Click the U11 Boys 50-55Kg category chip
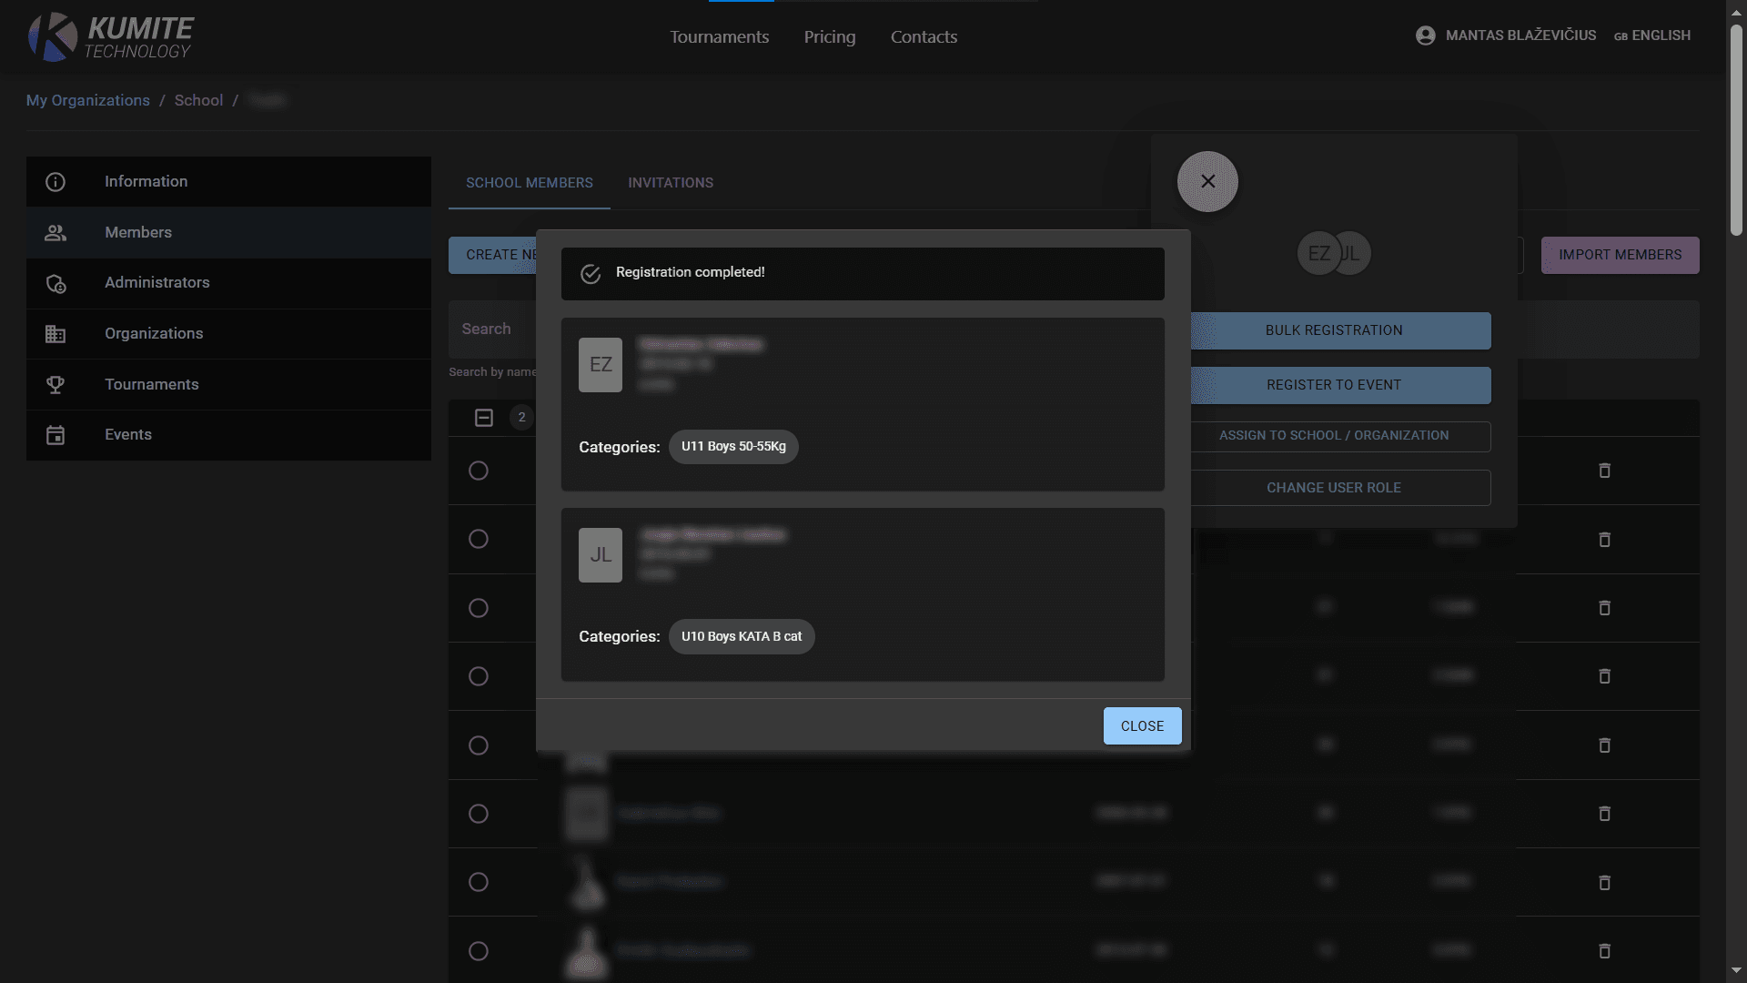Image resolution: width=1747 pixels, height=983 pixels. pyautogui.click(x=733, y=447)
